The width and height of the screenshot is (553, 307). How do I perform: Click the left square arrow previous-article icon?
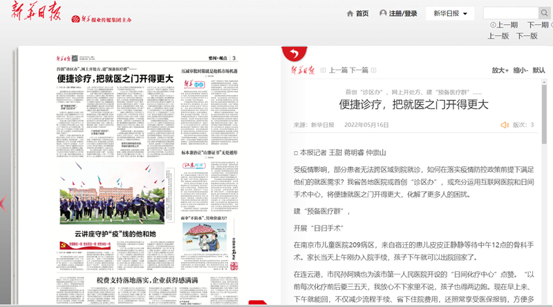pyautogui.click(x=323, y=70)
